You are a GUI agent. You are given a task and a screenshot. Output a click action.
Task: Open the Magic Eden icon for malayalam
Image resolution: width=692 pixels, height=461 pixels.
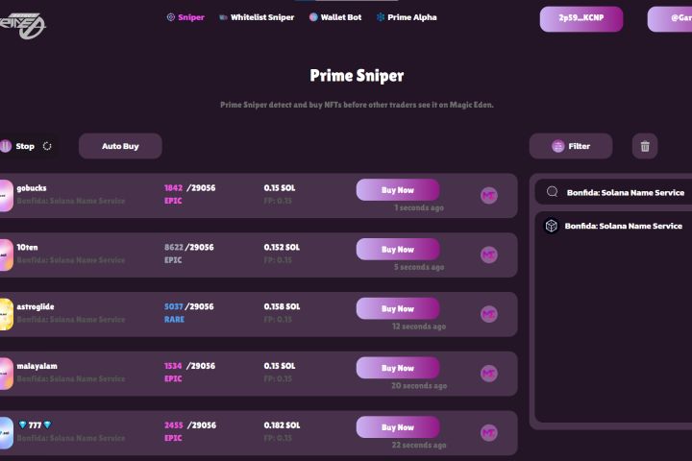[x=489, y=374]
